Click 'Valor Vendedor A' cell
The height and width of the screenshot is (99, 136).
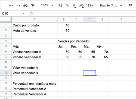pyautogui.click(x=35, y=68)
